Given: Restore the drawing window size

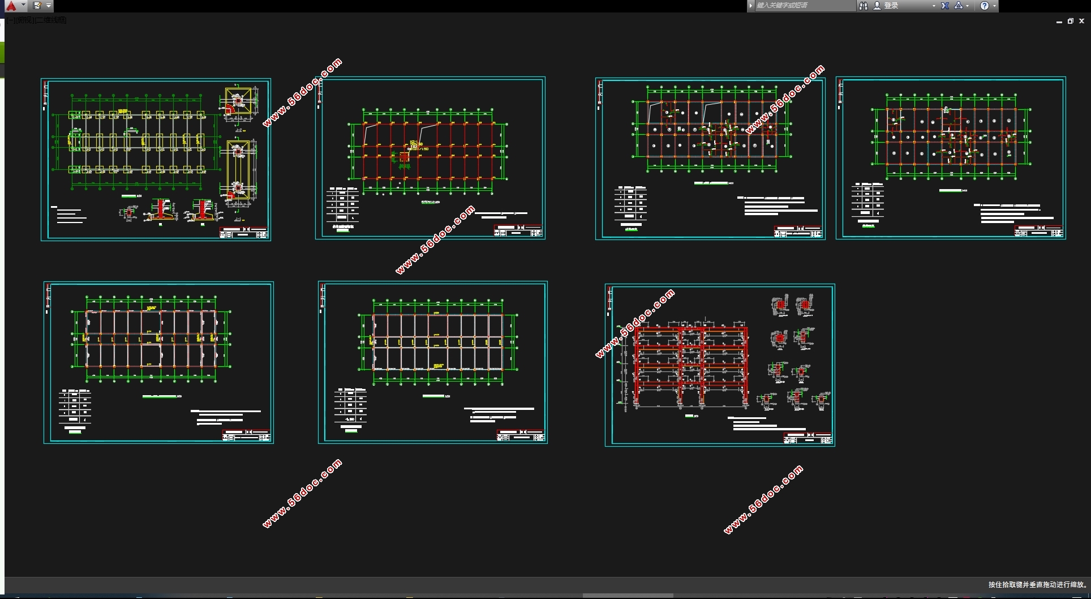Looking at the screenshot, I should pyautogui.click(x=1070, y=21).
